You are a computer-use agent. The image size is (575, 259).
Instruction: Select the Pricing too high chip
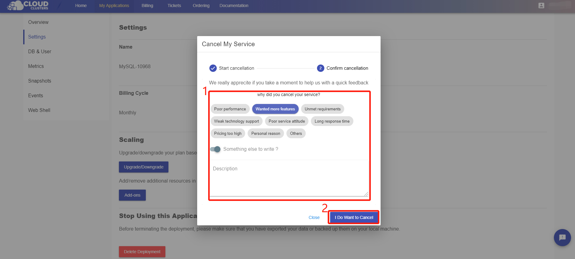pos(228,133)
